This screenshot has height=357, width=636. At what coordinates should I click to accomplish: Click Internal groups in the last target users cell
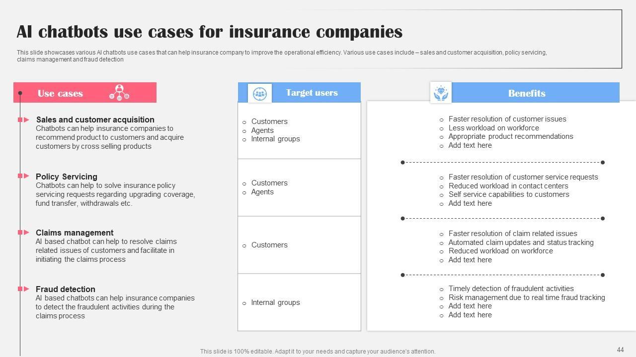point(275,302)
